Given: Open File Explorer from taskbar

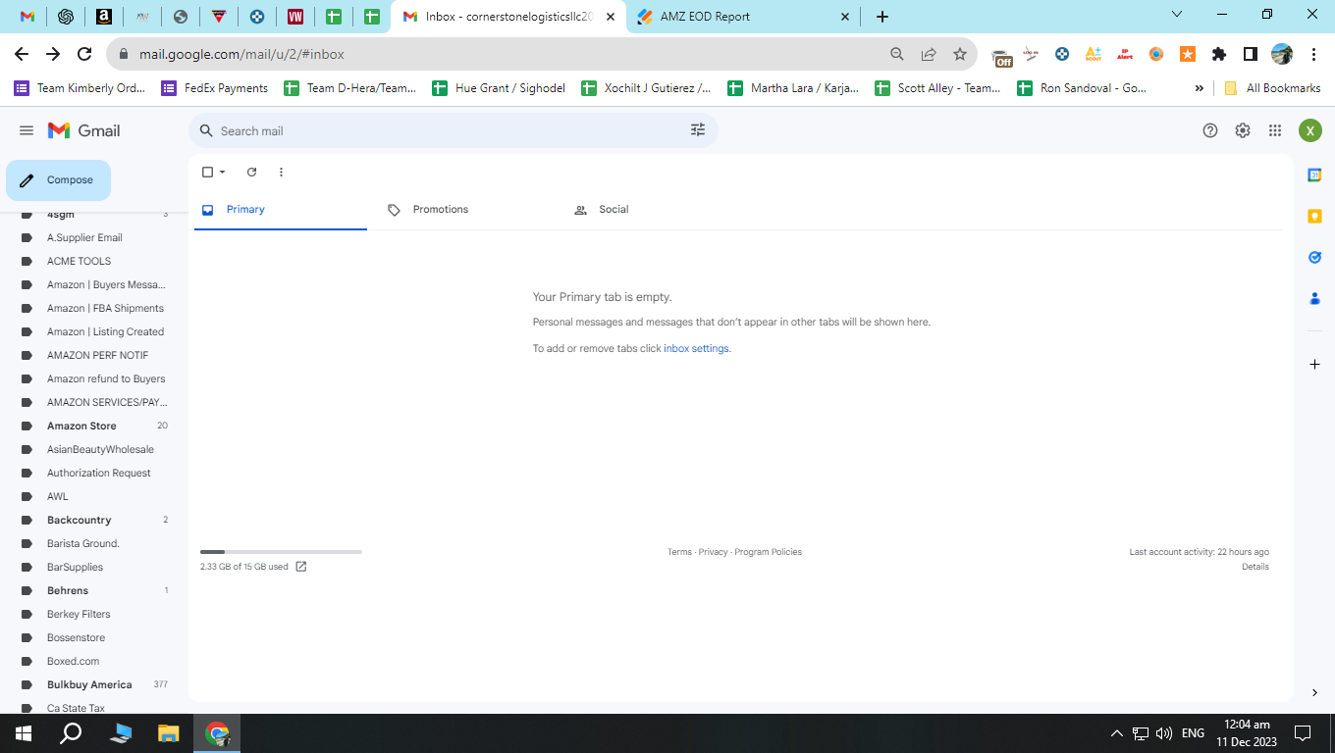Looking at the screenshot, I should pos(169,733).
